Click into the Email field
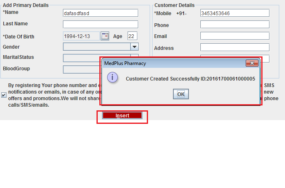Screen dimensions: 285x188 click(x=235, y=36)
